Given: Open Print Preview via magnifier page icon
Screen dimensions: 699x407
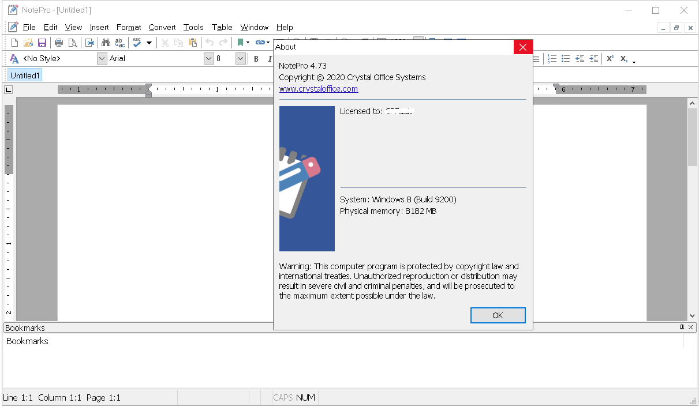Looking at the screenshot, I should (73, 43).
